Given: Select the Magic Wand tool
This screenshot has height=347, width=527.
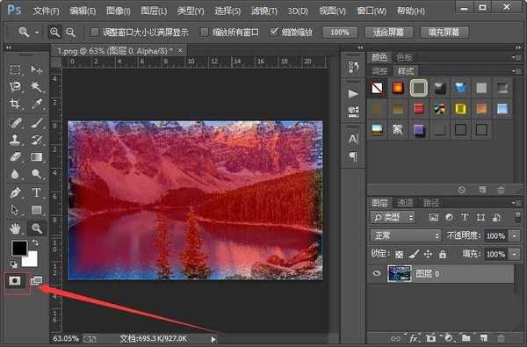Looking at the screenshot, I should 36,87.
